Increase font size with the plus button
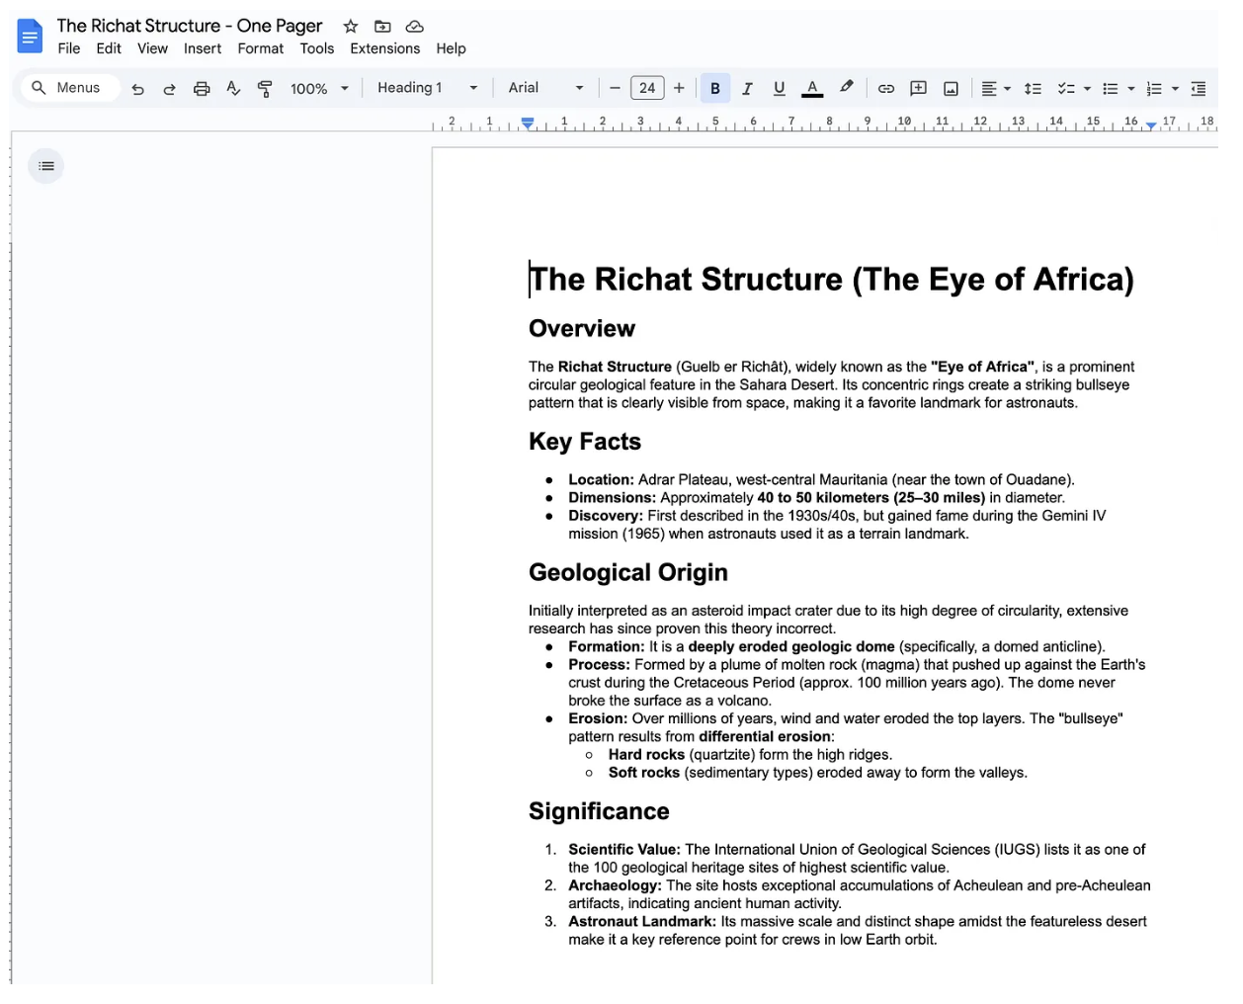 coord(679,88)
